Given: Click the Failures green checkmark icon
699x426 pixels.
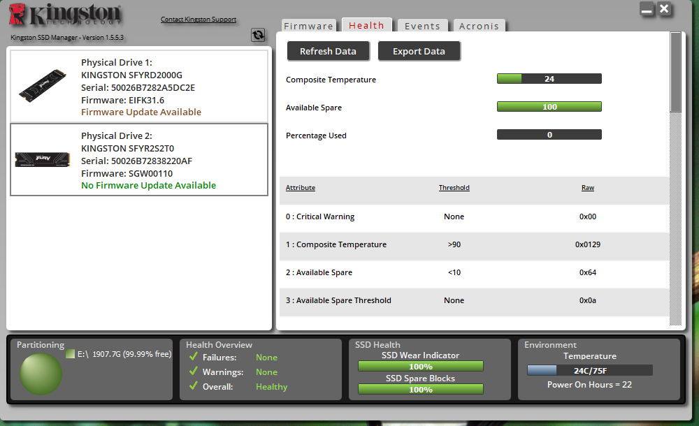Looking at the screenshot, I should point(193,356).
